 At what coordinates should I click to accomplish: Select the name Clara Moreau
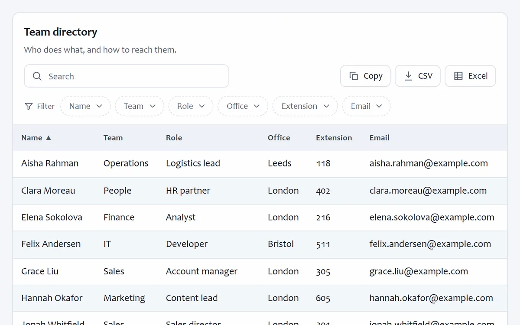[x=48, y=191]
